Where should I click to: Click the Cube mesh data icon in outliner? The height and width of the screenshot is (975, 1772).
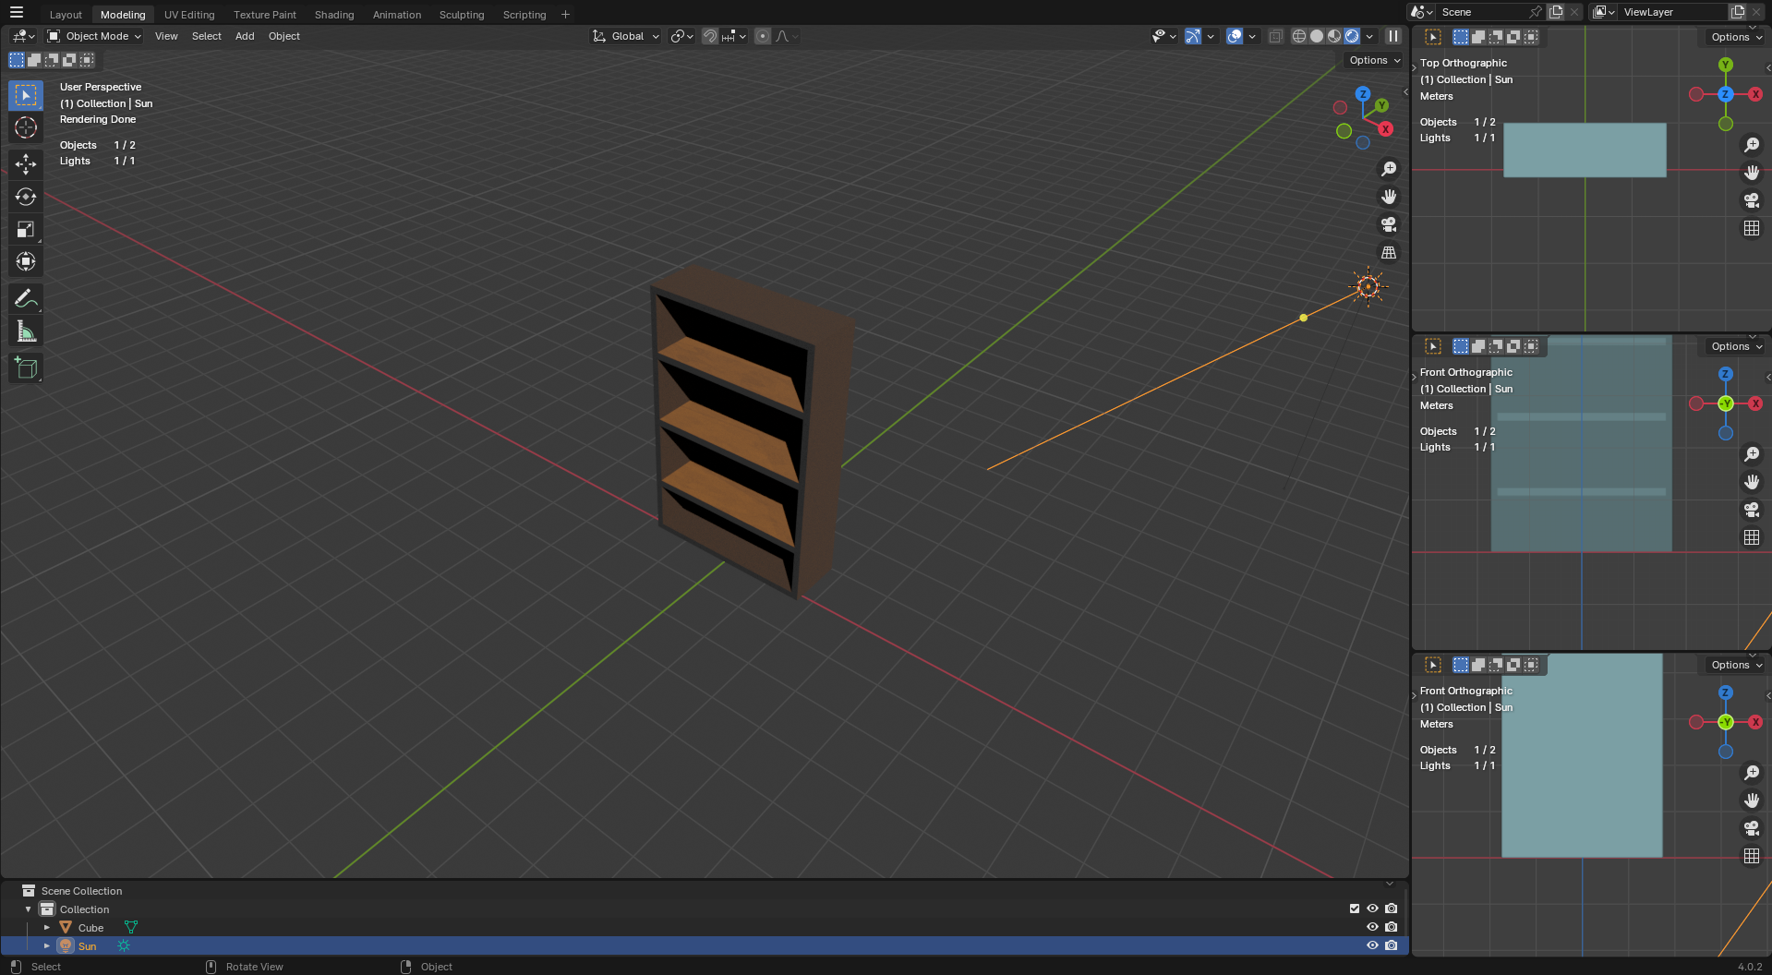tap(131, 927)
